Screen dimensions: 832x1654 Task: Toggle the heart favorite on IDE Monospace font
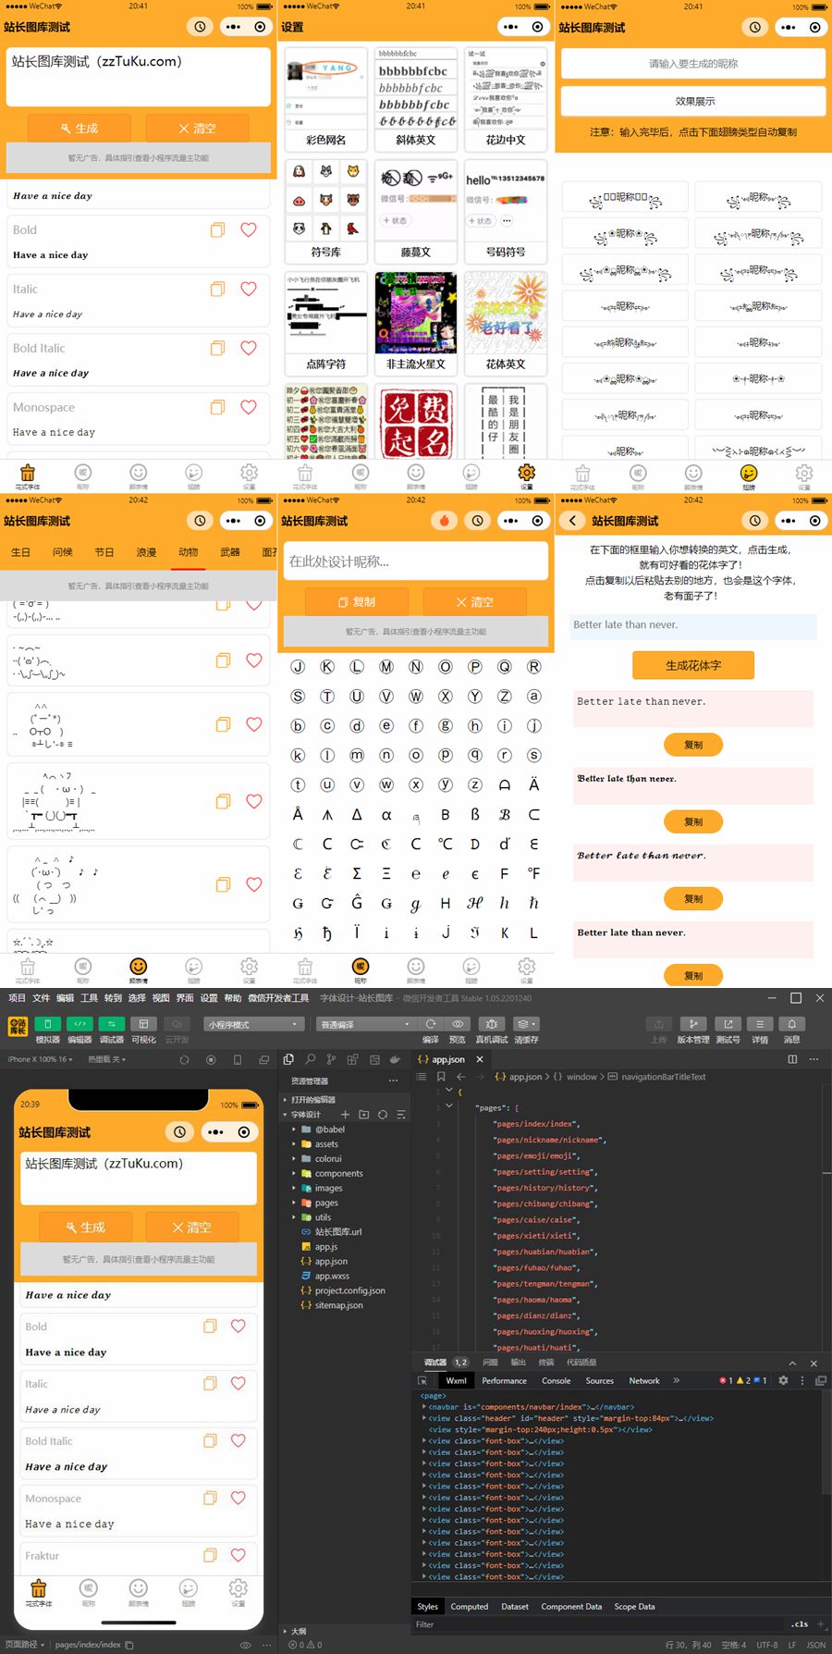[238, 1498]
